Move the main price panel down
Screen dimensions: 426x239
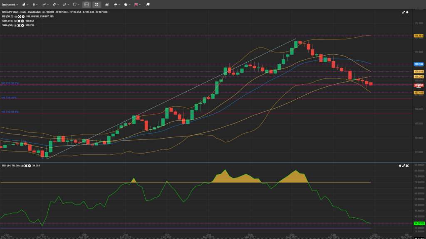click(407, 12)
